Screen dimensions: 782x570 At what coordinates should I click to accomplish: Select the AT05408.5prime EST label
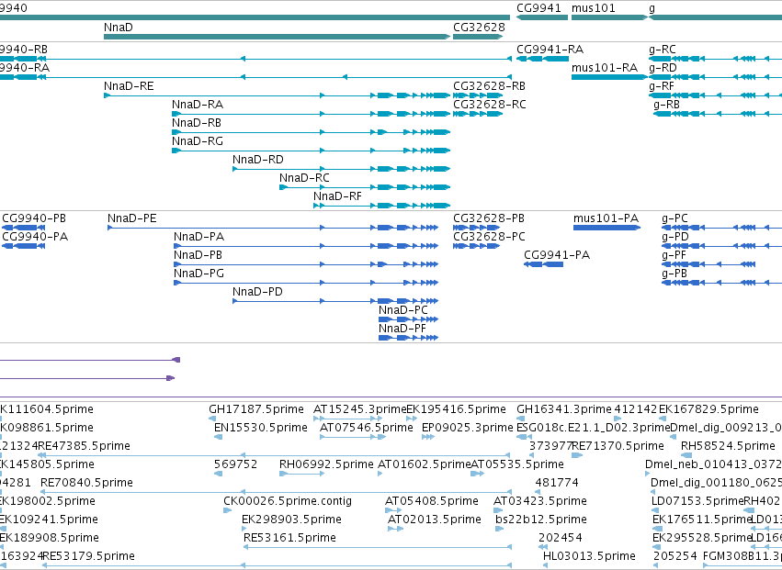[x=432, y=501]
